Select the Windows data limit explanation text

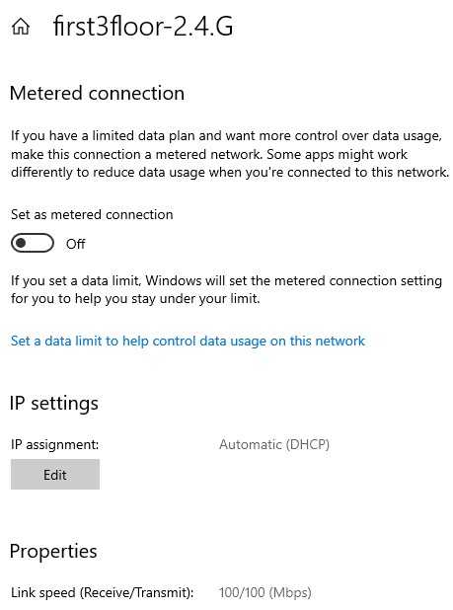pos(226,290)
